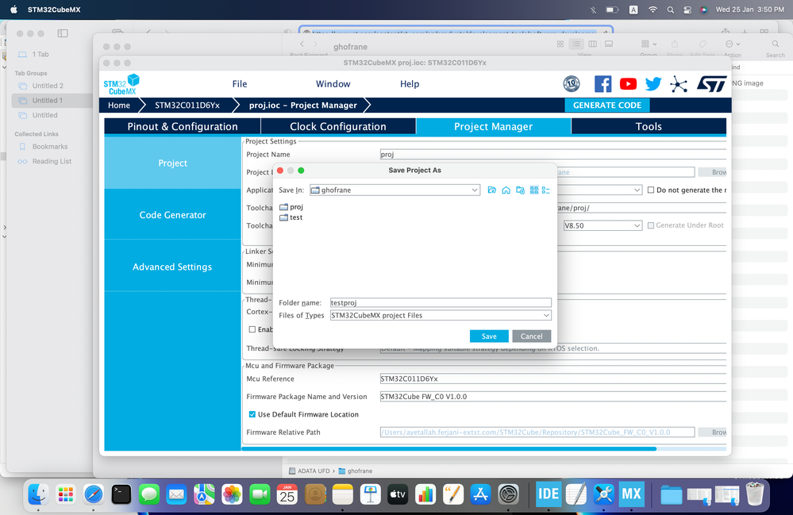
Task: Open Trash in the dock
Action: click(755, 494)
